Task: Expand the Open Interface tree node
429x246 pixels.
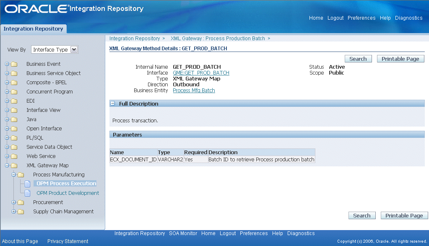Action: coord(7,129)
